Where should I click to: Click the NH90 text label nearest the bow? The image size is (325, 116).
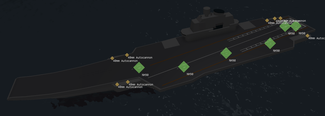[x=145, y=75]
